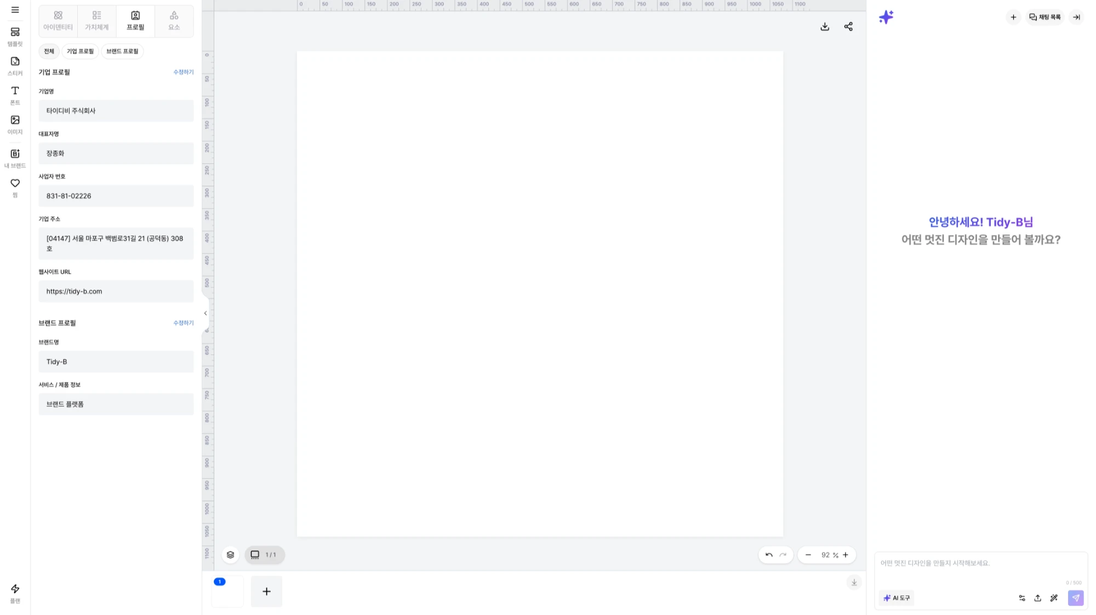Share the design via share icon
Screen dimensions: 1096x615
(848, 27)
